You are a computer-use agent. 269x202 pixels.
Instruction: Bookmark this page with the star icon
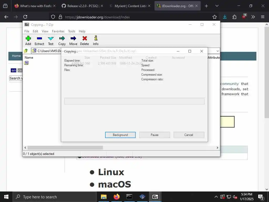click(214, 17)
